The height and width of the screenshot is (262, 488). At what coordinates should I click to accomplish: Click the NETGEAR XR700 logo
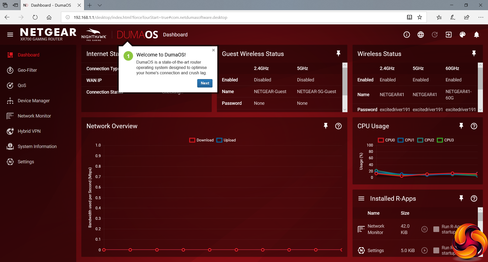tap(48, 34)
